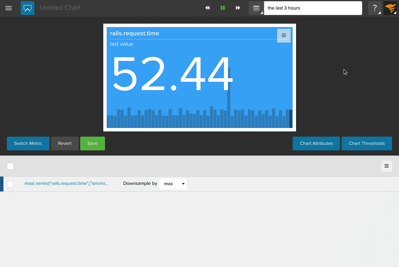Open the metrics list options menu
Image resolution: width=399 pixels, height=267 pixels.
point(386,166)
